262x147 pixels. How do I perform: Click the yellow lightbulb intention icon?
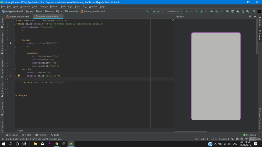click(19, 76)
